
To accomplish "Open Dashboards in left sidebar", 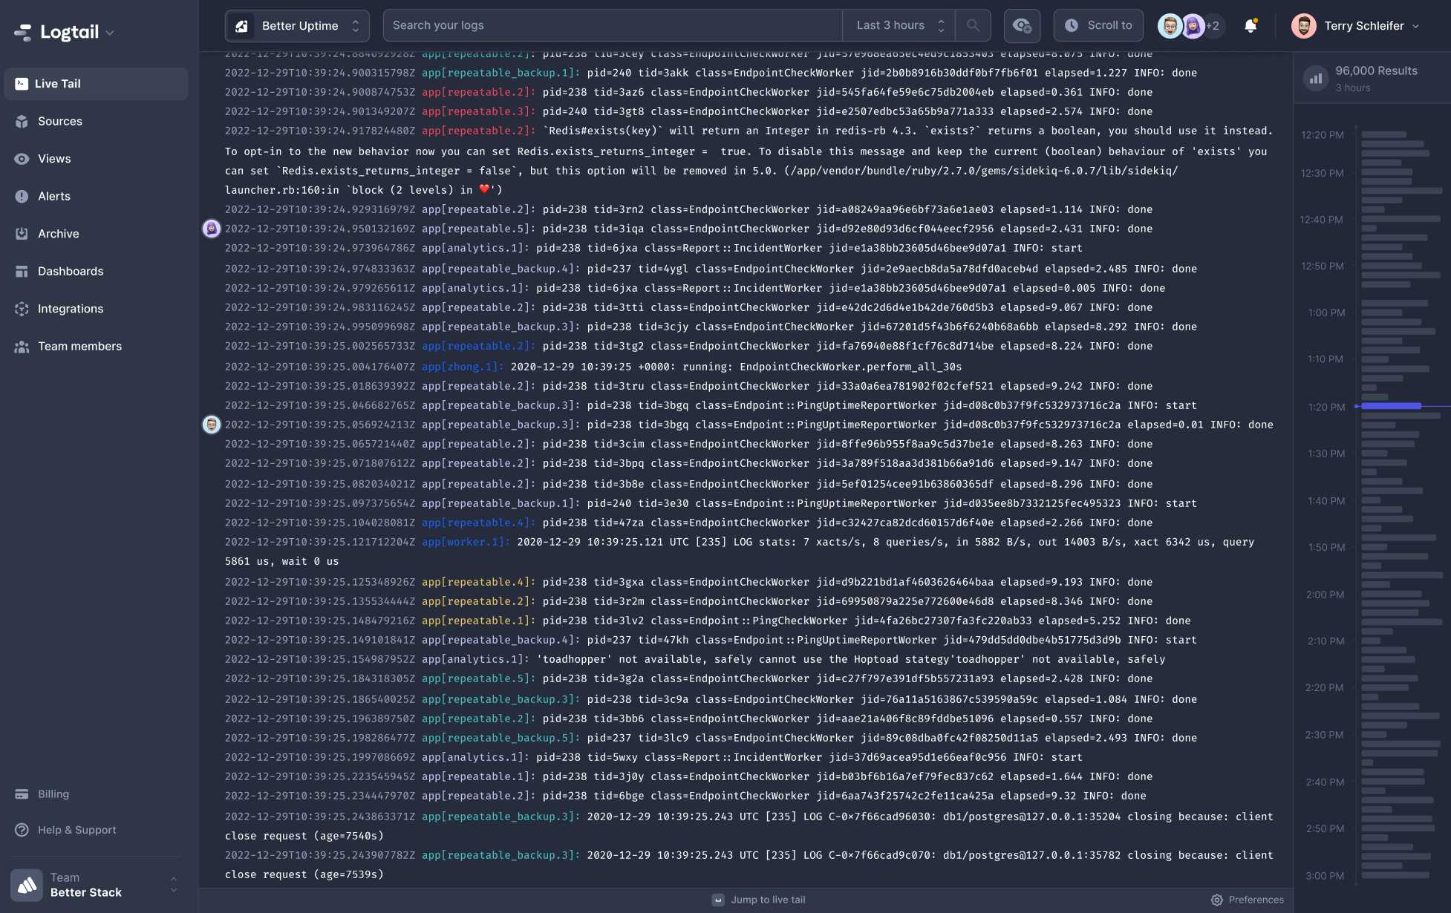I will tap(70, 272).
